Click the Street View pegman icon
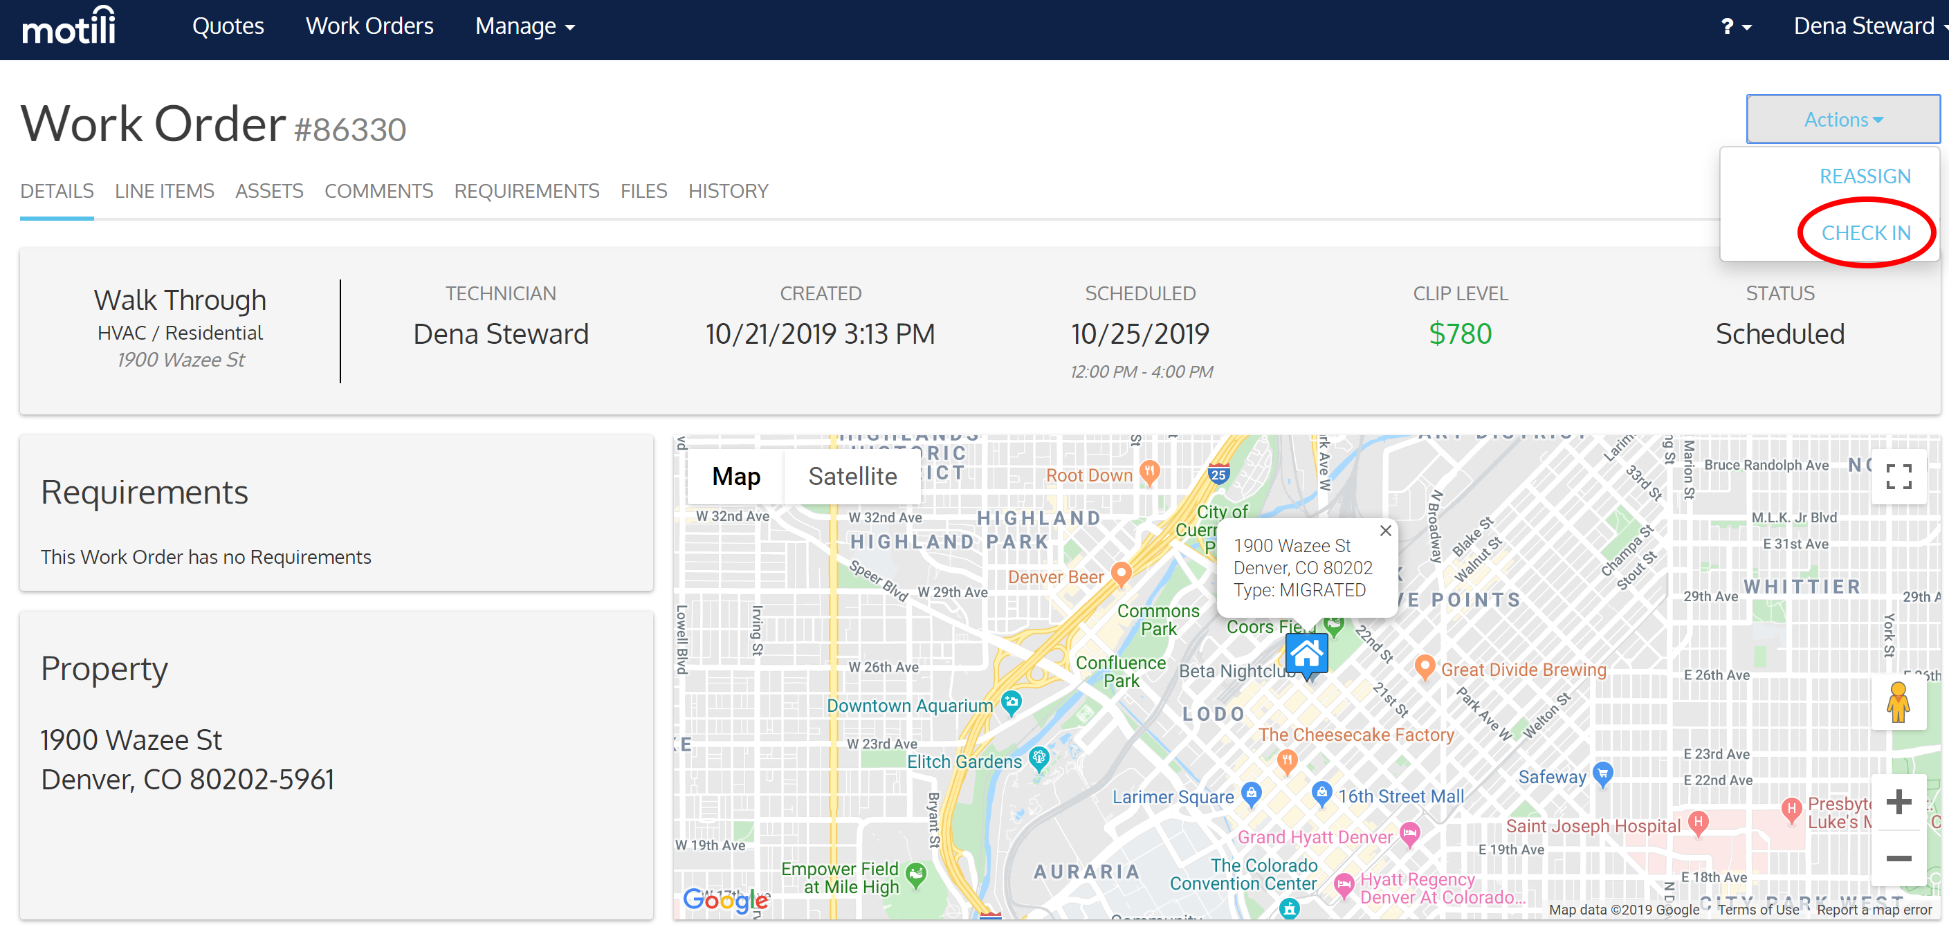Screen dimensions: 1949x927 point(1898,701)
